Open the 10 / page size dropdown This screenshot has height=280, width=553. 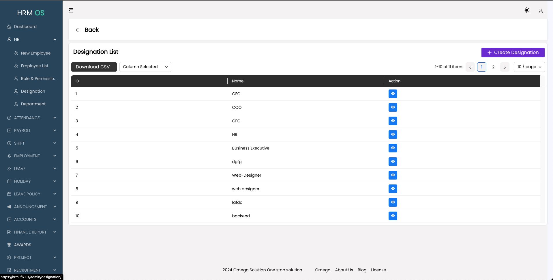529,67
